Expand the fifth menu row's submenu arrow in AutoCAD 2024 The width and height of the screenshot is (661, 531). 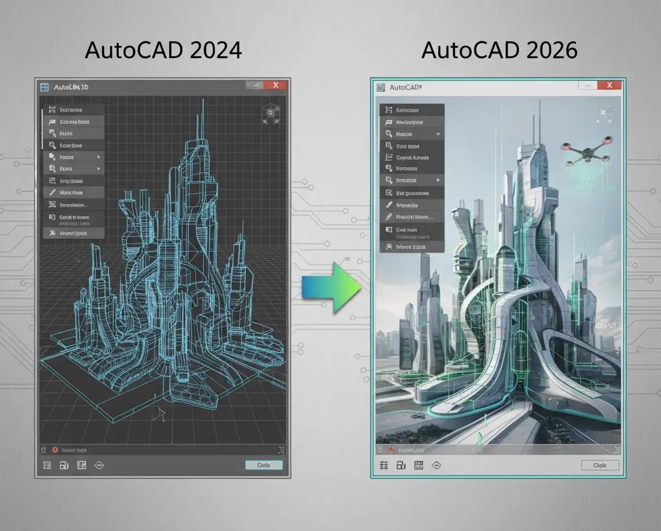pyautogui.click(x=98, y=157)
